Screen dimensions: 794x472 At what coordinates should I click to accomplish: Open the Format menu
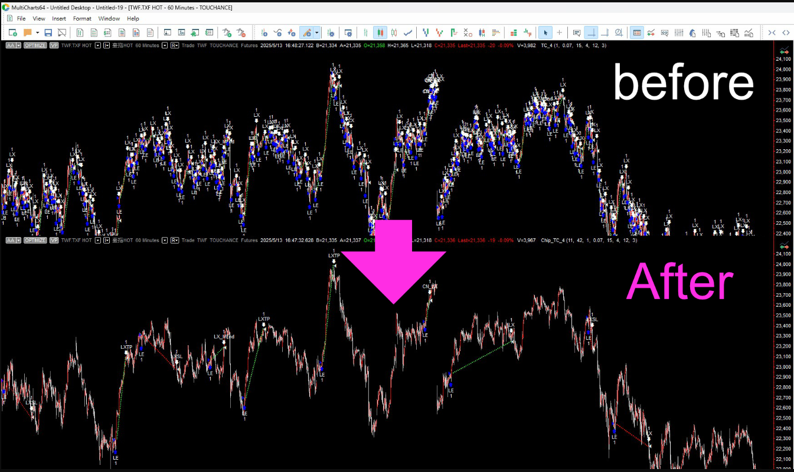(82, 18)
